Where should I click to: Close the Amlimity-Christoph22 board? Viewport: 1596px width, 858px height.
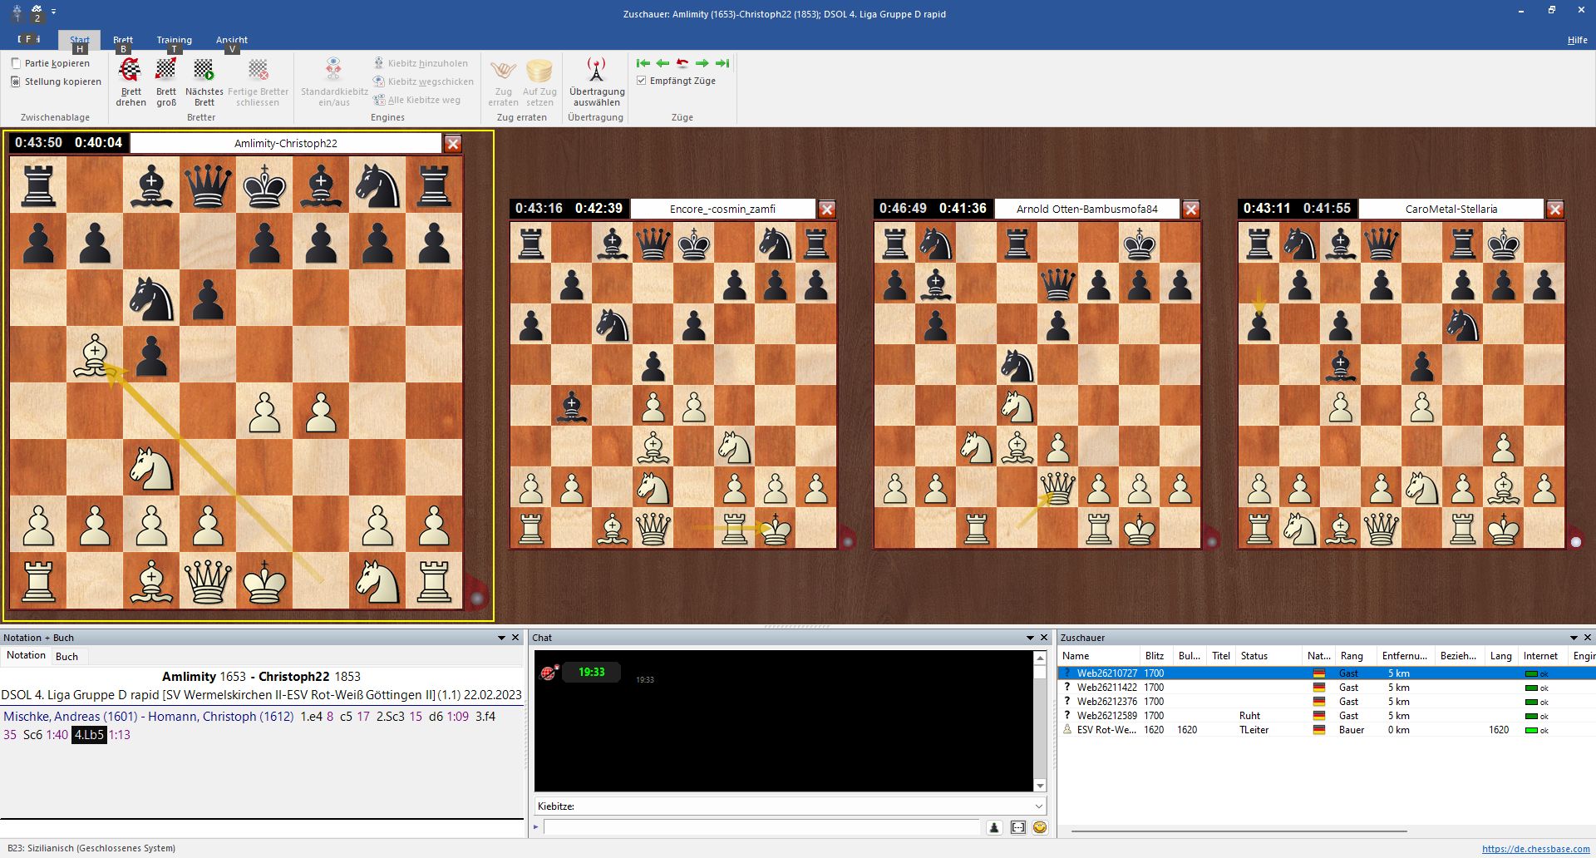[x=453, y=144]
